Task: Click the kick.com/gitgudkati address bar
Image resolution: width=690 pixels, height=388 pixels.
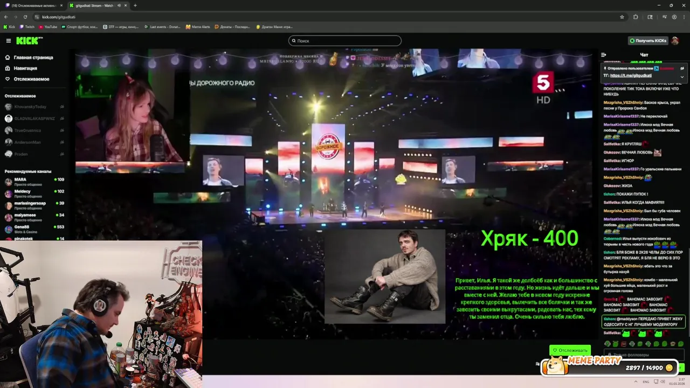Action: pyautogui.click(x=323, y=17)
